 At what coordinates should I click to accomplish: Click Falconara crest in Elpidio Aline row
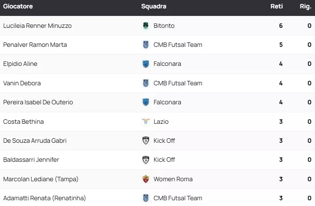(x=146, y=64)
